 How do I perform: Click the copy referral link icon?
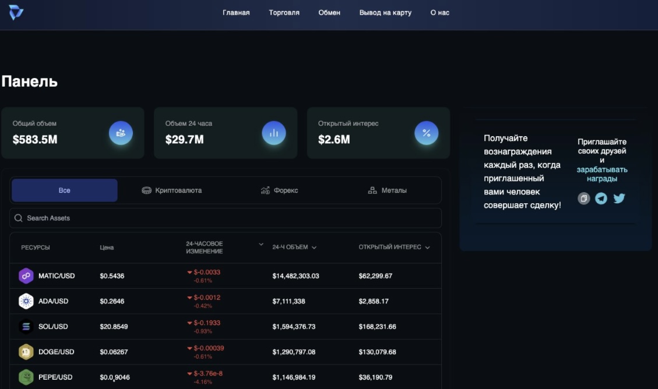tap(583, 199)
